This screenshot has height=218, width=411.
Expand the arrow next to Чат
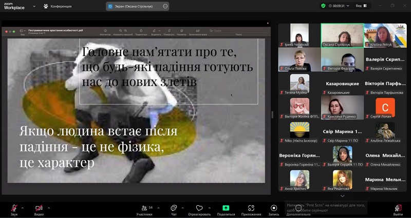[182, 208]
